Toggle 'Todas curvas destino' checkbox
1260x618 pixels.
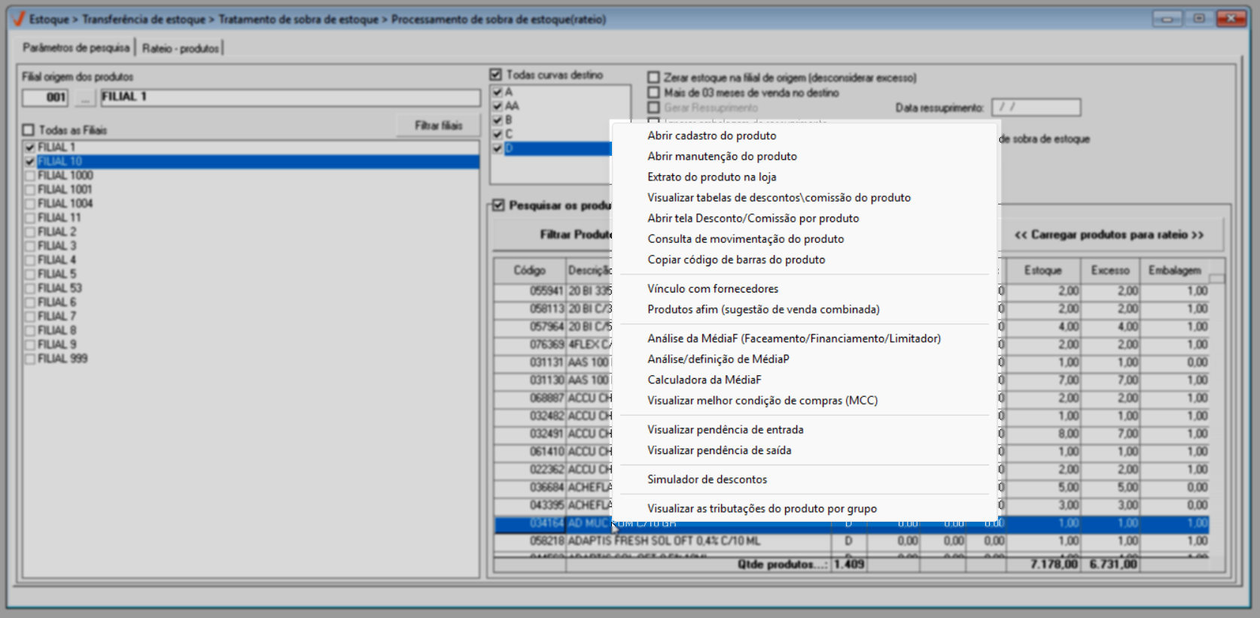coord(495,74)
